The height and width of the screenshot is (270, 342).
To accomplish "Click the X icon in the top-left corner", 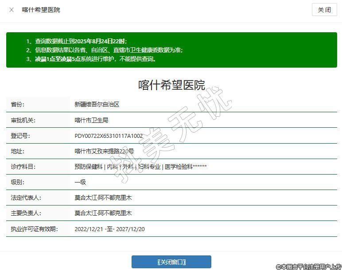I will coord(12,10).
